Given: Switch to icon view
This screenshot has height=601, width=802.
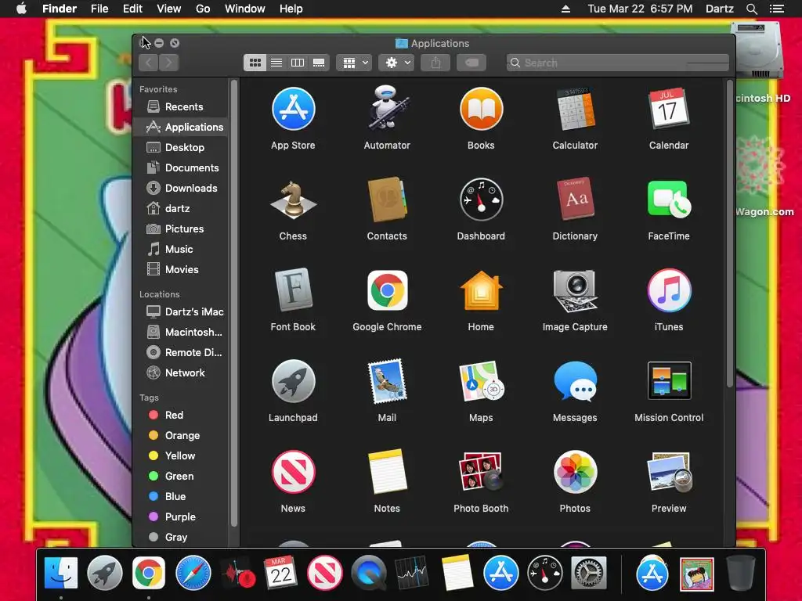Looking at the screenshot, I should pos(255,63).
